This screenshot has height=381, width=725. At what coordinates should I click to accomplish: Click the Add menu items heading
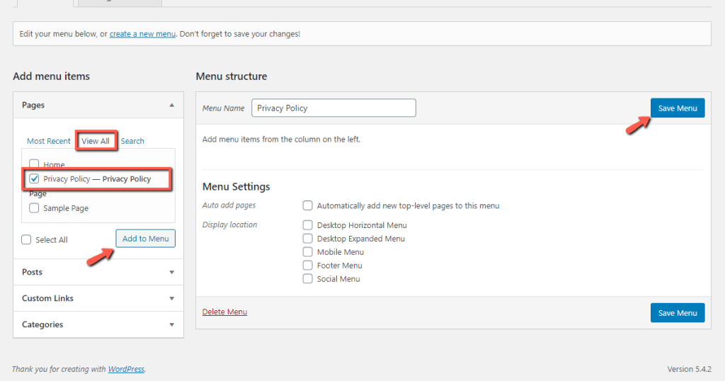(51, 76)
